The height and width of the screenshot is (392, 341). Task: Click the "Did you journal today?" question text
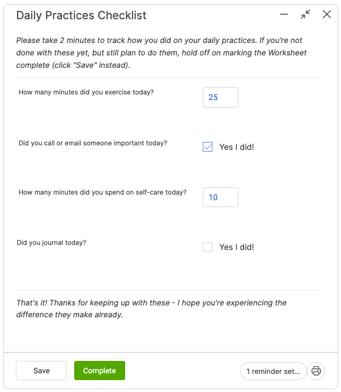click(52, 243)
